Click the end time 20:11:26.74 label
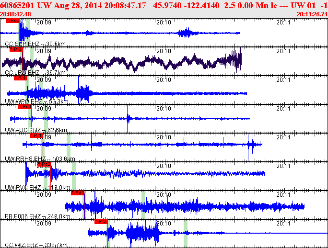 pos(312,14)
